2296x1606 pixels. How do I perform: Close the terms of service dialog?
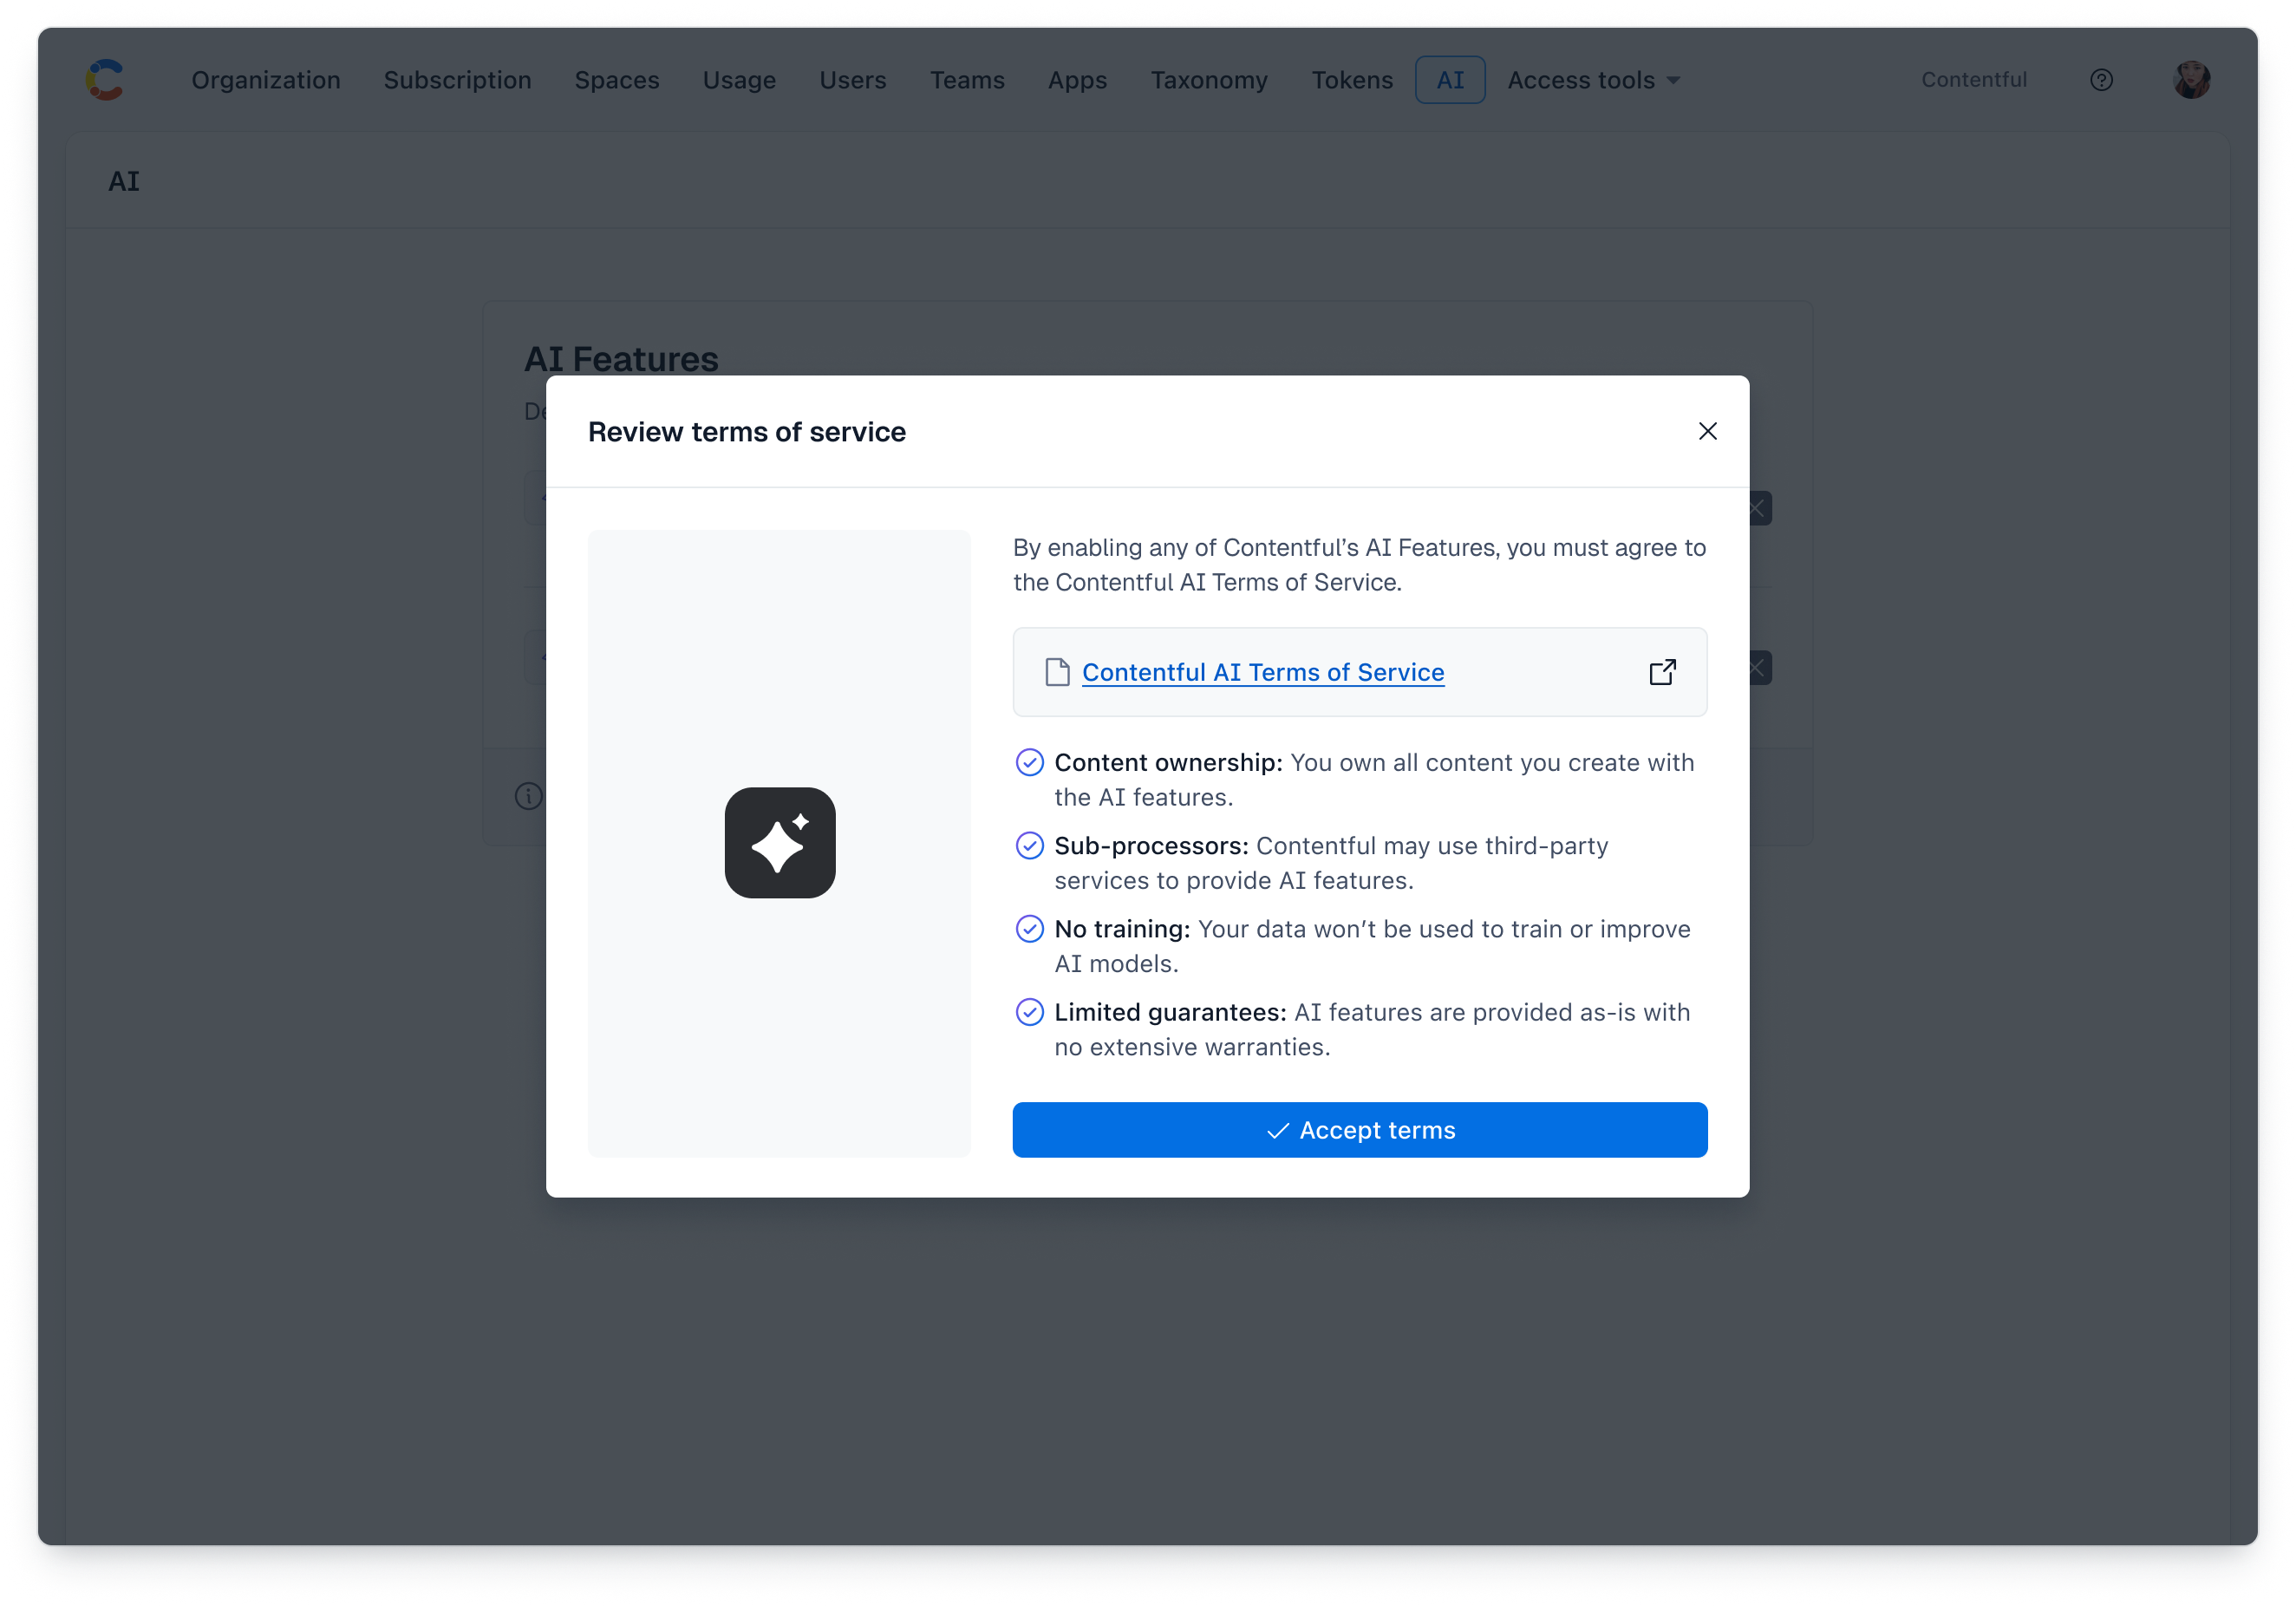coord(1707,431)
